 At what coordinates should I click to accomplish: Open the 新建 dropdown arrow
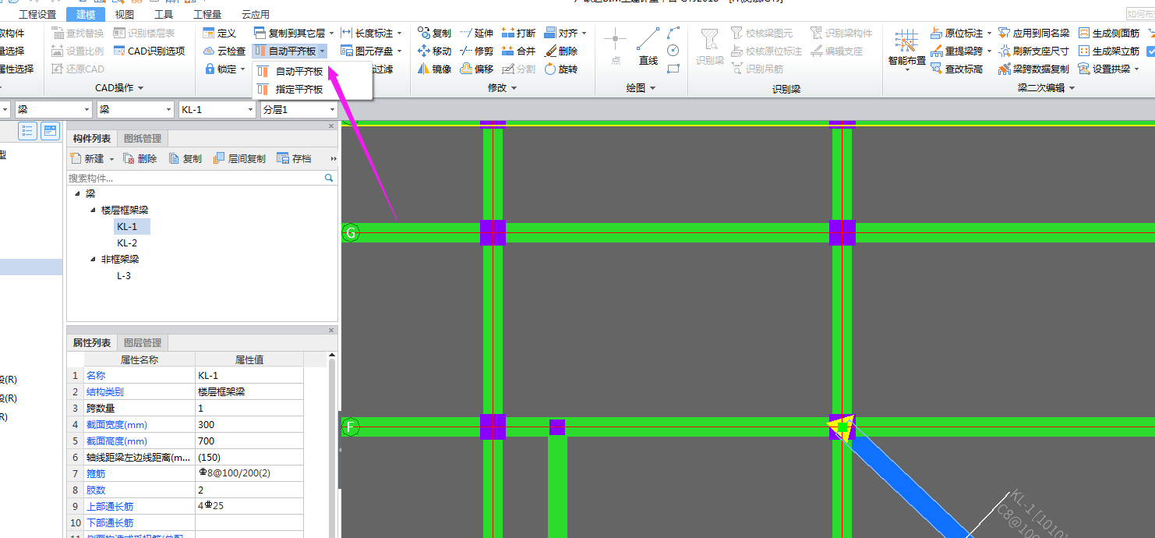[x=112, y=159]
